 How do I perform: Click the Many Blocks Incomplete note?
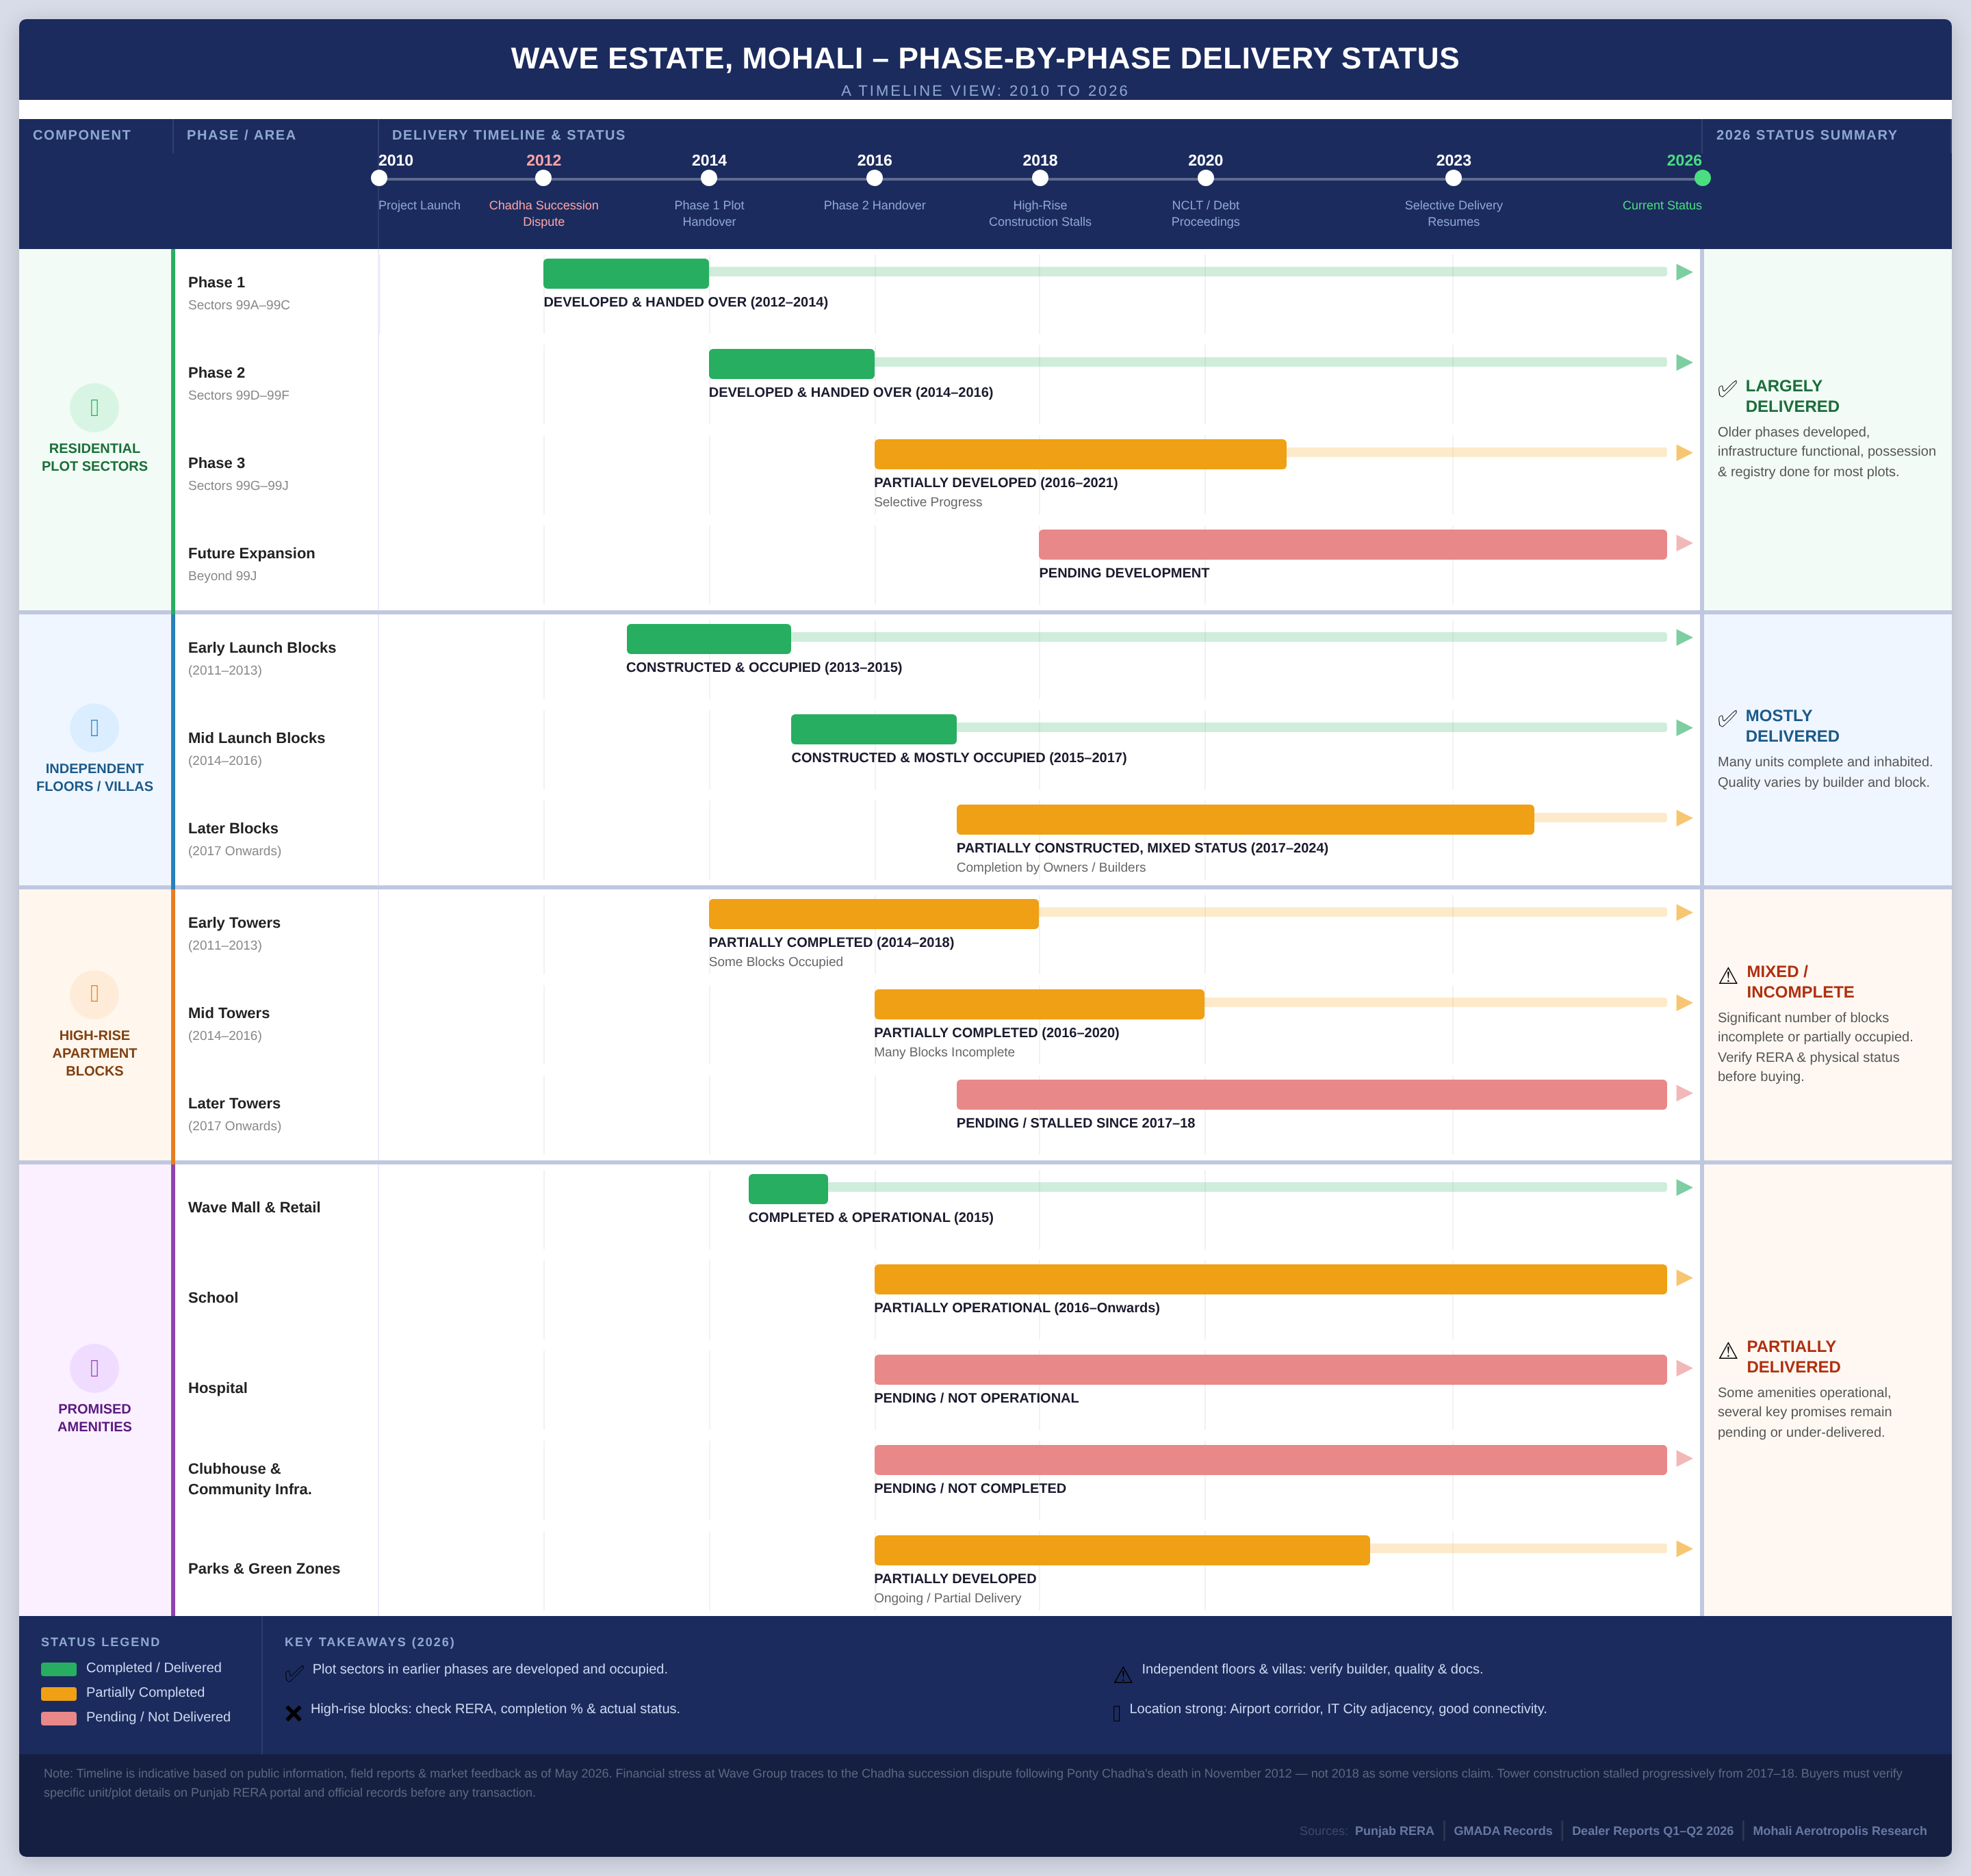point(944,1052)
